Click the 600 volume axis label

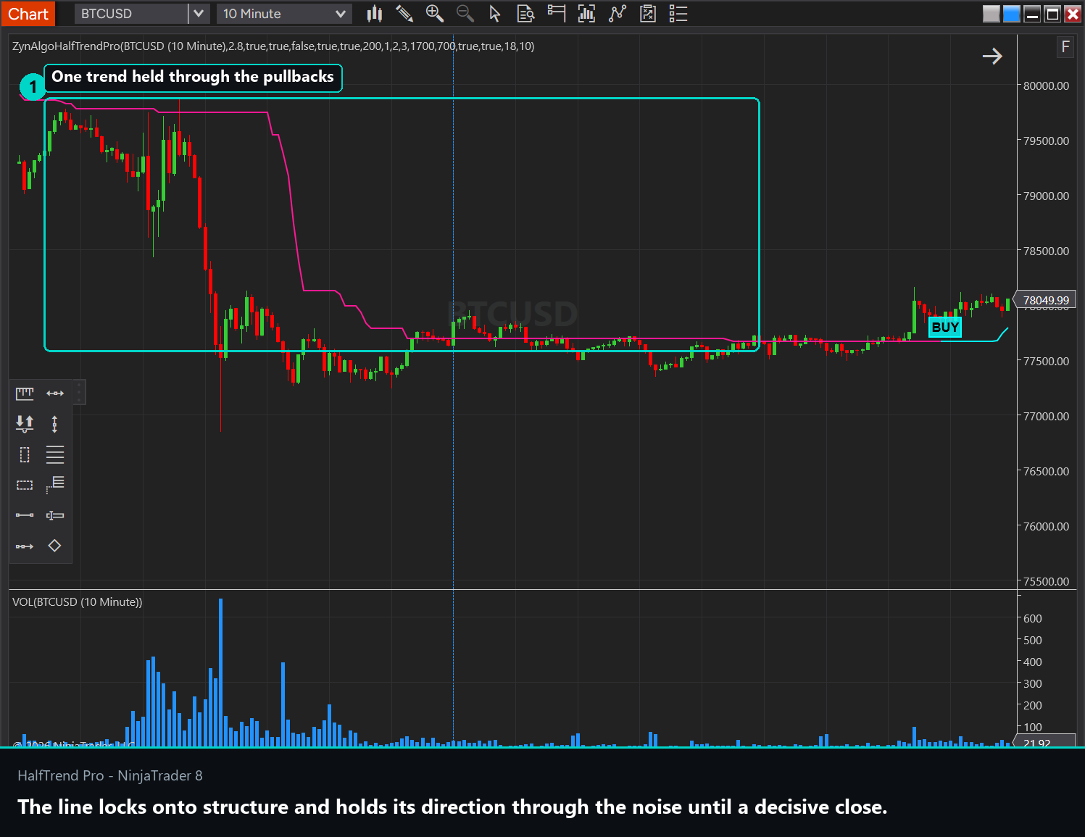click(x=1033, y=618)
